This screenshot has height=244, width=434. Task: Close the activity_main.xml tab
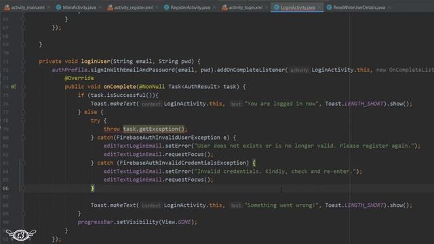pyautogui.click(x=49, y=7)
